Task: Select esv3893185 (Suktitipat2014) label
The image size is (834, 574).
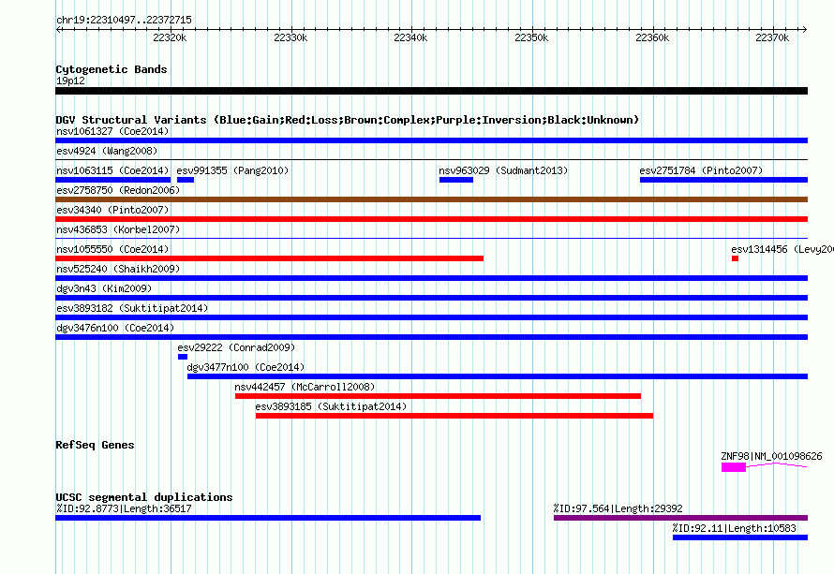Action: point(331,406)
